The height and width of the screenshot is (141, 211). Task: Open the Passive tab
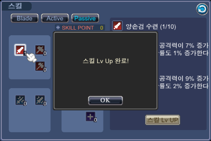click(85, 18)
